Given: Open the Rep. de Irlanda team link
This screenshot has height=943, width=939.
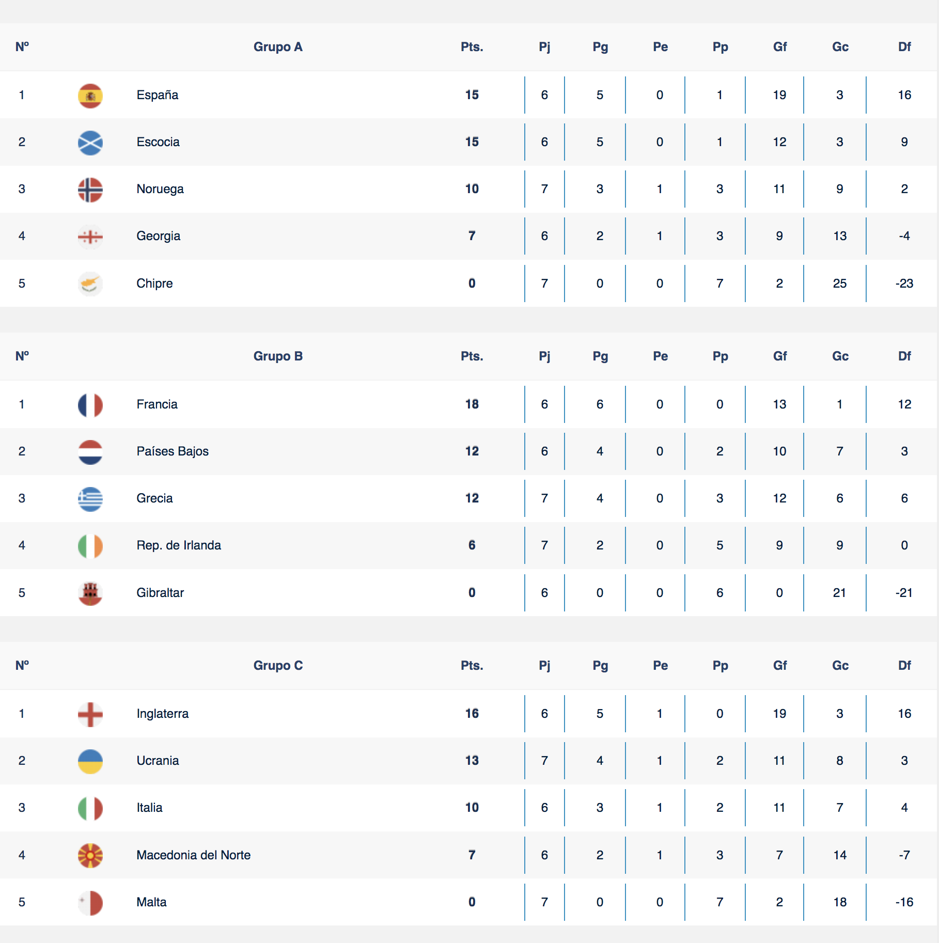Looking at the screenshot, I should (x=179, y=545).
